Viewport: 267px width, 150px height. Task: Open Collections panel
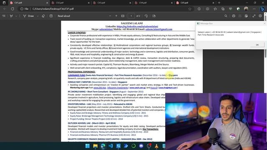223,9
